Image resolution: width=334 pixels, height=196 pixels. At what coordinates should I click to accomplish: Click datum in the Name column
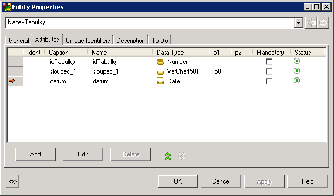click(101, 81)
